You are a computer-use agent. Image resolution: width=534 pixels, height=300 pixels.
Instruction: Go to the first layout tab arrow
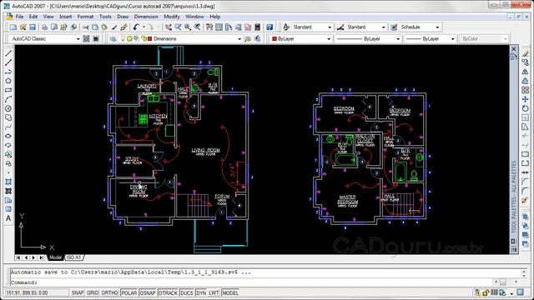18,257
